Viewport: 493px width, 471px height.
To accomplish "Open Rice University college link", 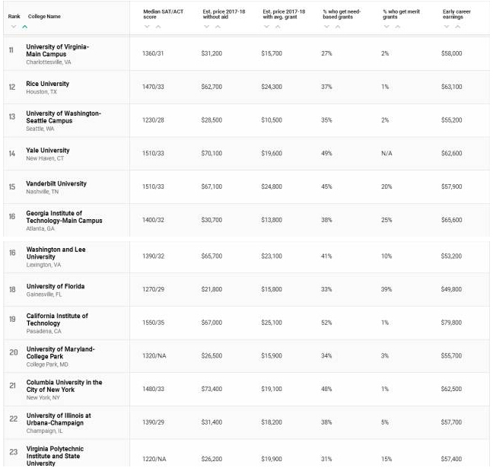I will 47,84.
